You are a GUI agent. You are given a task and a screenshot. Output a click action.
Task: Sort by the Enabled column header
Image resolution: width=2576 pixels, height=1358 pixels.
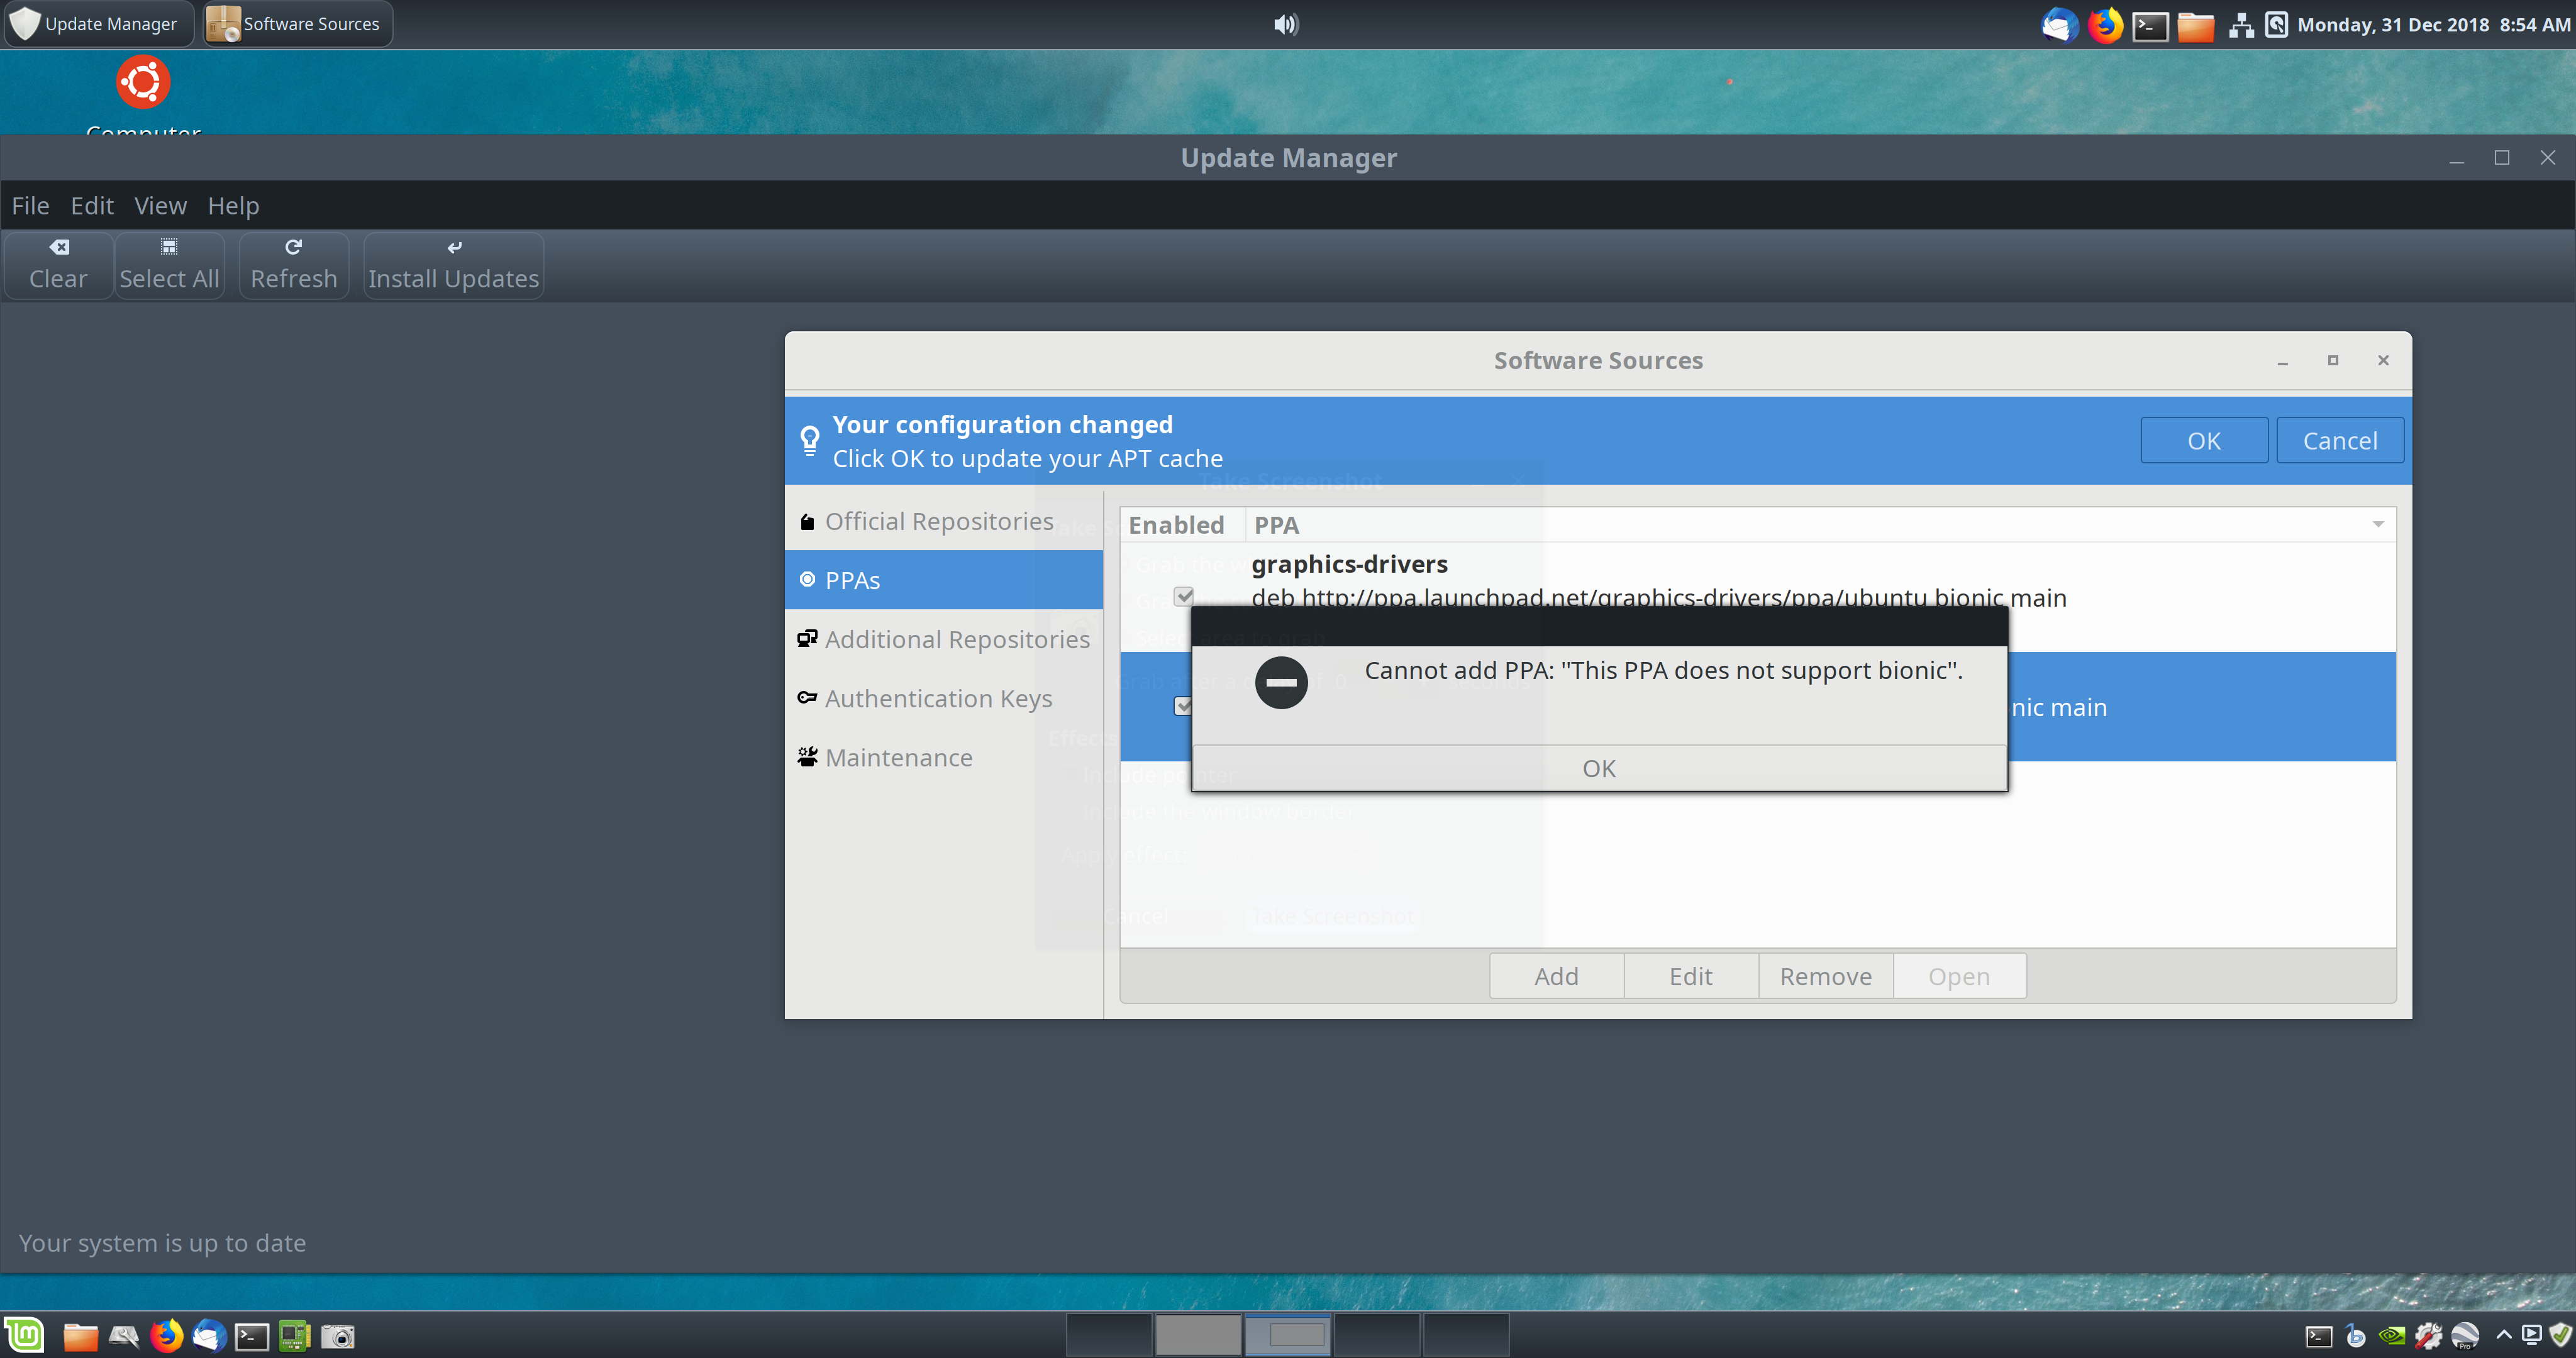1182,525
